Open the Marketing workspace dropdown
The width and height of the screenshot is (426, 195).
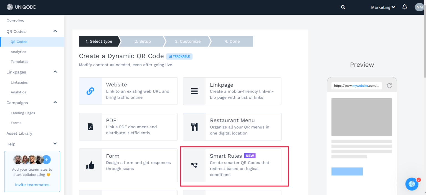(x=383, y=7)
